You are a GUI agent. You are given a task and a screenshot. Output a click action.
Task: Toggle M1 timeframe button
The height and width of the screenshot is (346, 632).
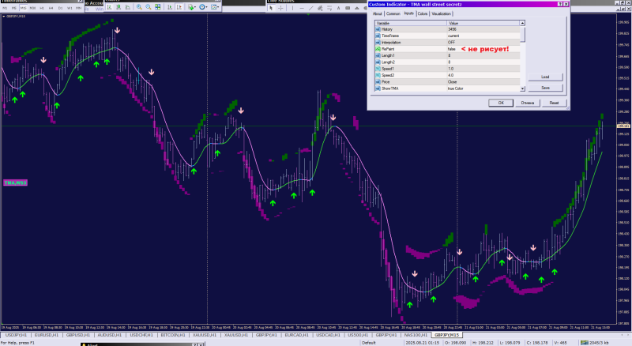click(5, 8)
